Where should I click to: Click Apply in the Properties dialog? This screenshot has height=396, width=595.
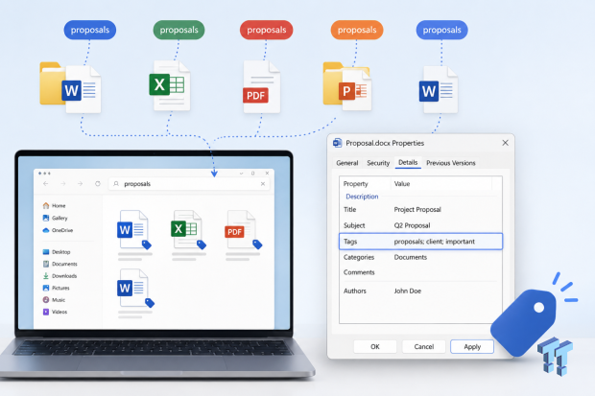[472, 346]
